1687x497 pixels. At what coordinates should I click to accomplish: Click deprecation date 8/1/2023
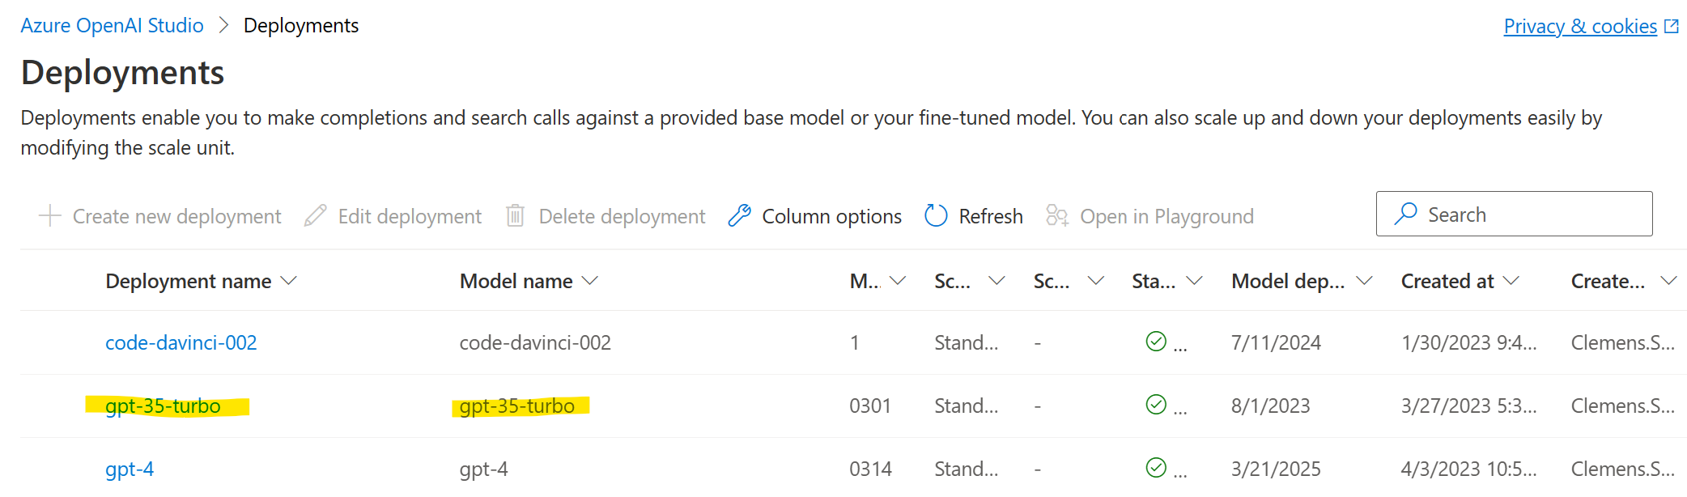click(1270, 406)
